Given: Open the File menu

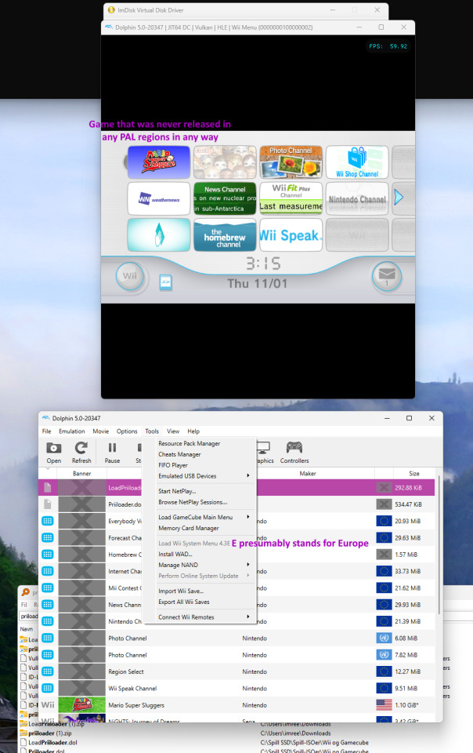Looking at the screenshot, I should point(46,431).
